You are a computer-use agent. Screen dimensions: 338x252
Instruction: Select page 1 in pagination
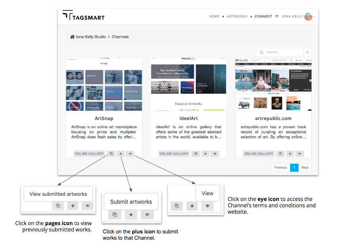click(x=294, y=167)
